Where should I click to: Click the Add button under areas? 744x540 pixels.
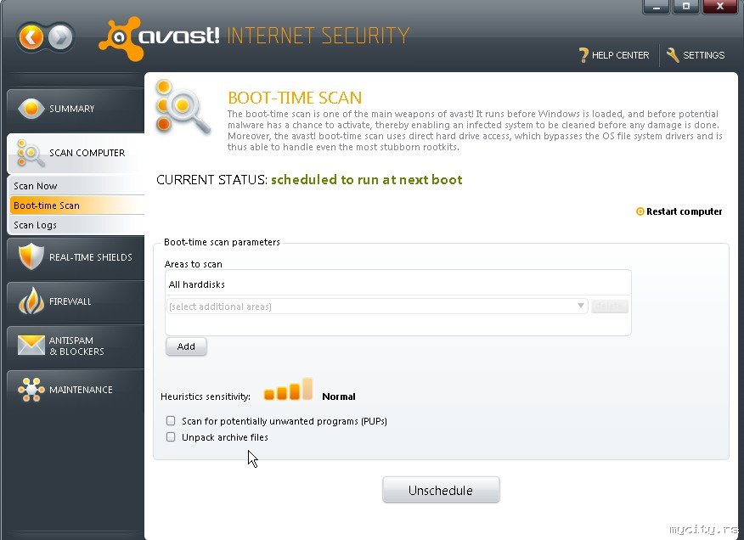(x=186, y=346)
